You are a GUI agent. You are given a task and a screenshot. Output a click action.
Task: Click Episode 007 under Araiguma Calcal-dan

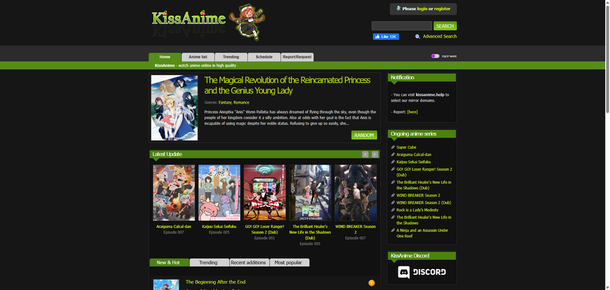click(174, 232)
